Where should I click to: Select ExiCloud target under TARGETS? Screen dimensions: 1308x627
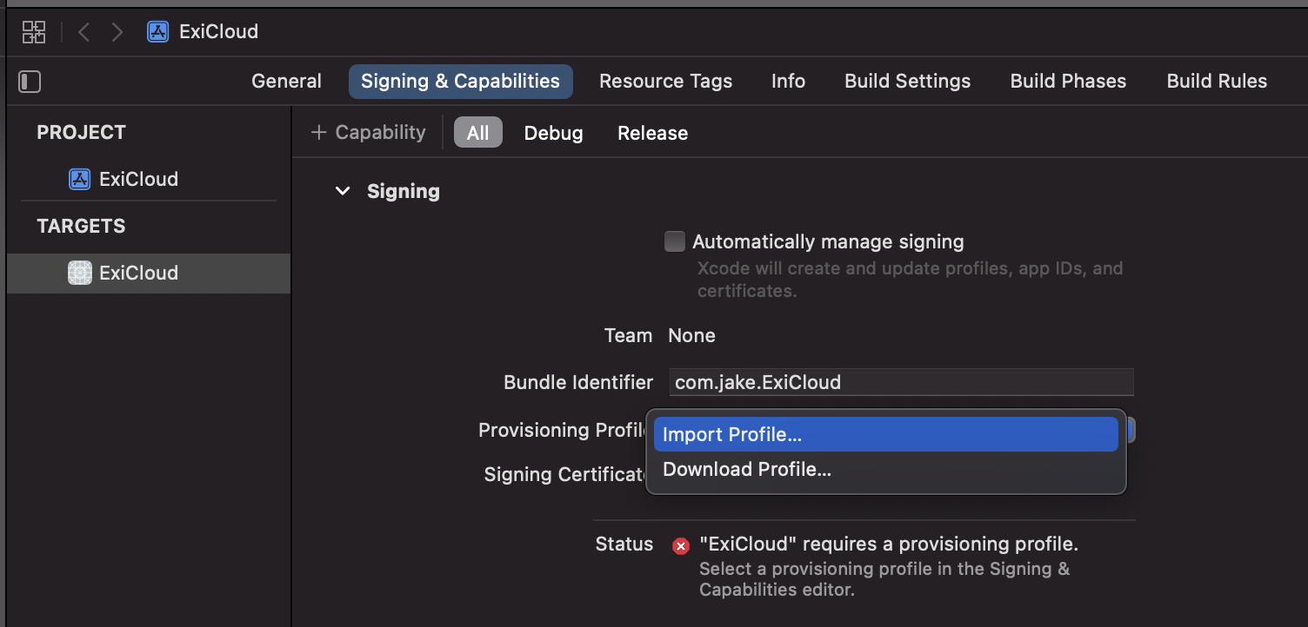149,274
